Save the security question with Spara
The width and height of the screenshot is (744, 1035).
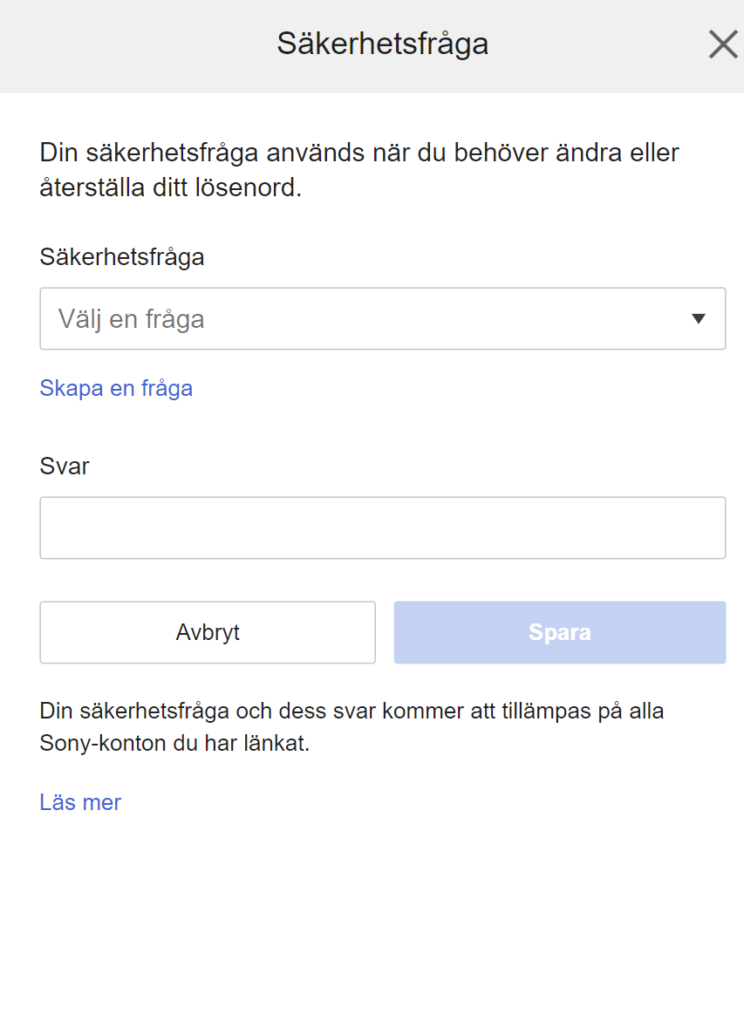559,632
